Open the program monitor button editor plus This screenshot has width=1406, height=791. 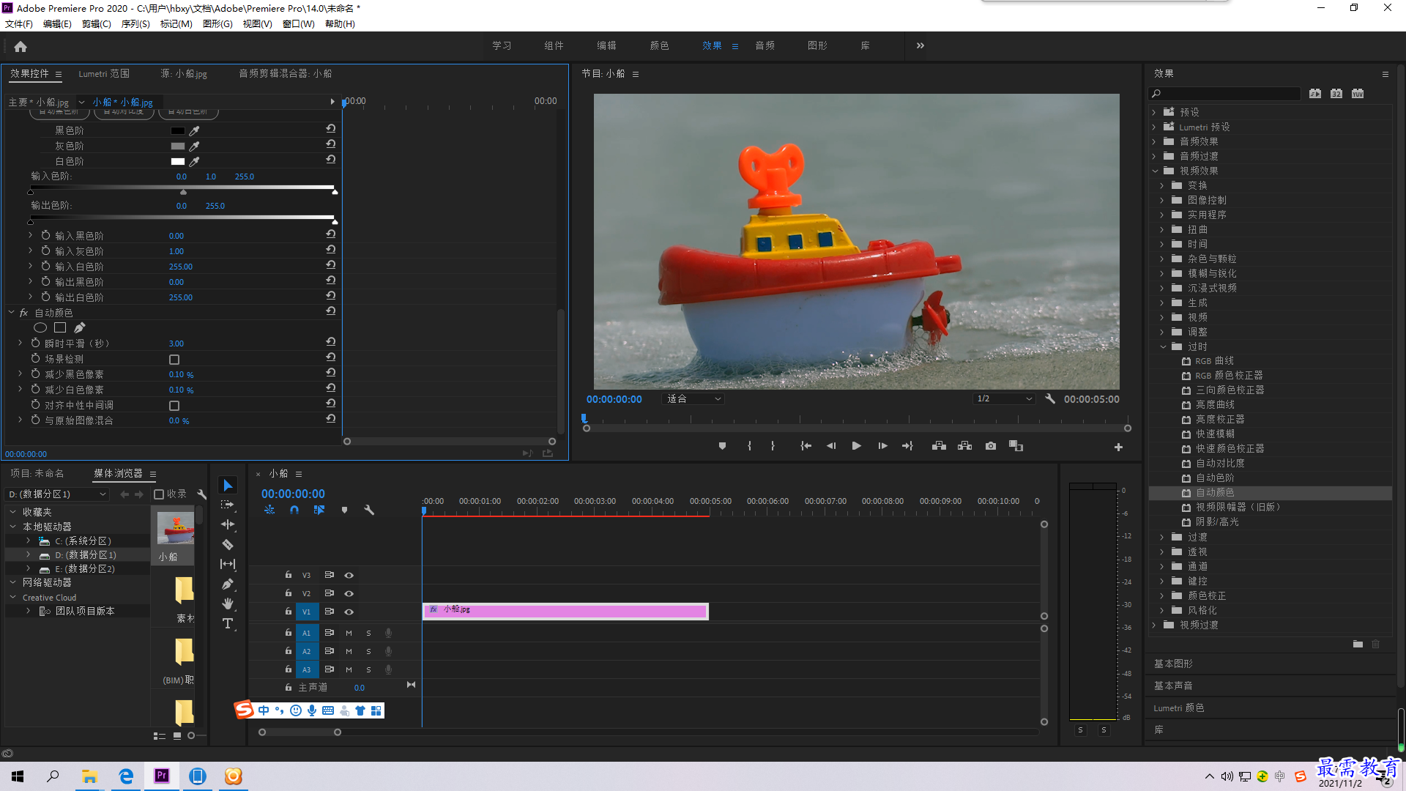1118,447
